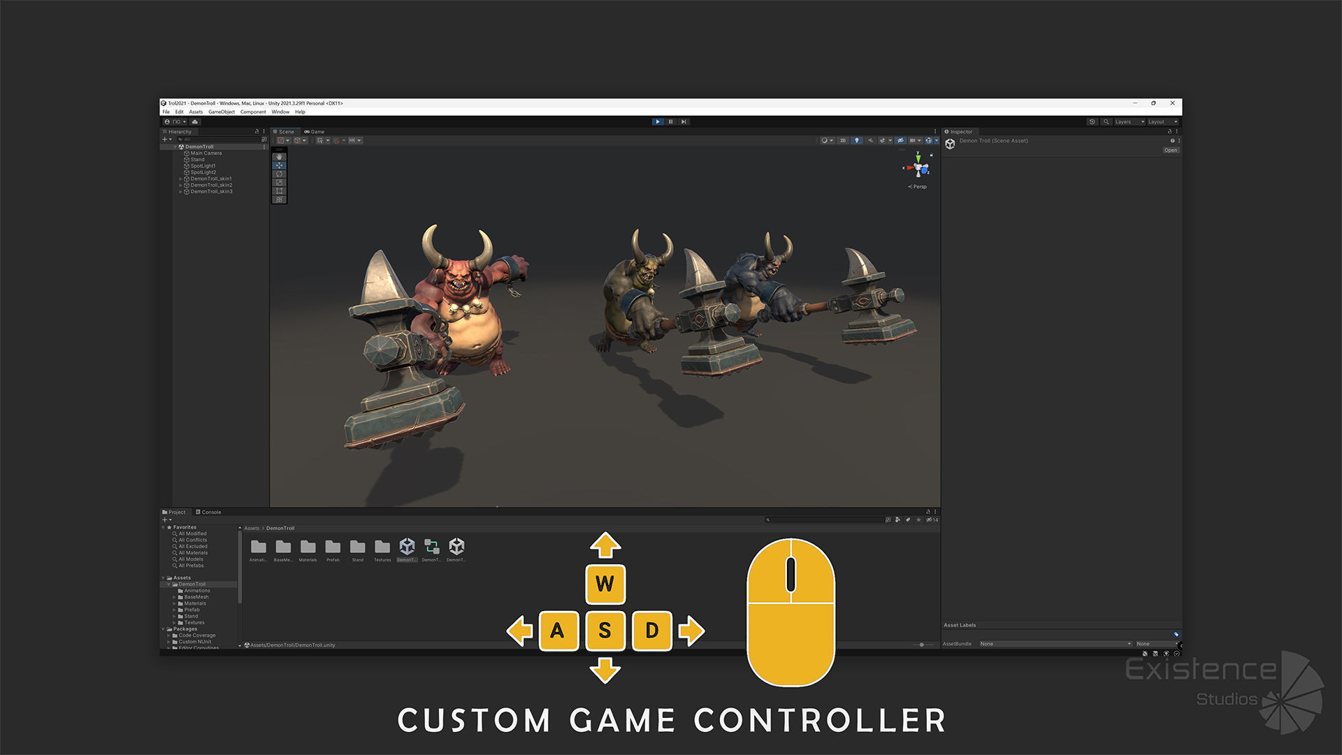The height and width of the screenshot is (755, 1342).
Task: Open Hierarchy panel three-dot options
Action: [x=264, y=131]
